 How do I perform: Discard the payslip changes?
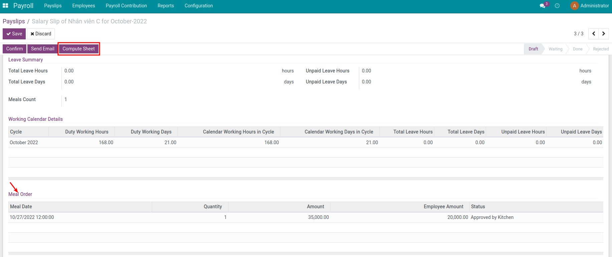pos(41,34)
